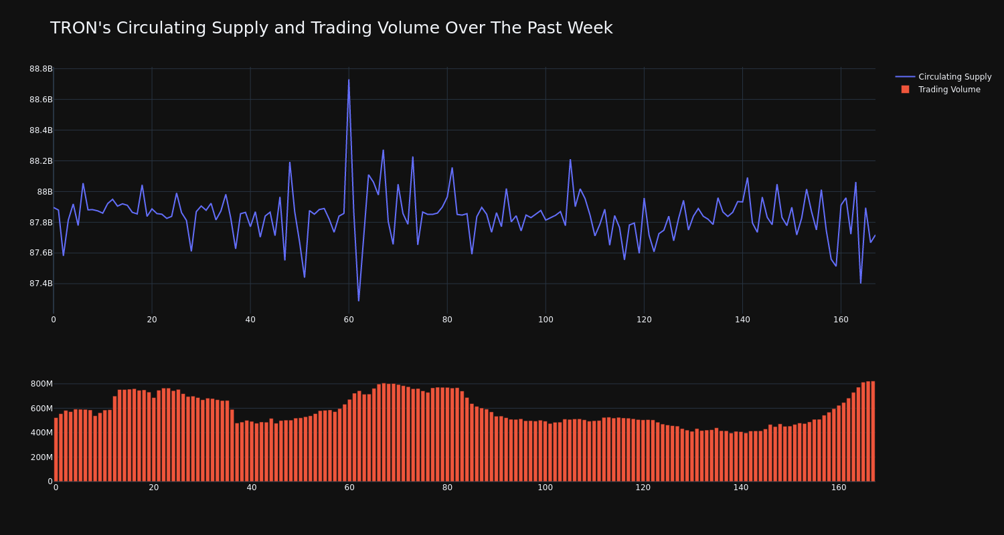Toggle the Circulating Supply legend entry
This screenshot has height=535, width=1004.
coord(943,77)
